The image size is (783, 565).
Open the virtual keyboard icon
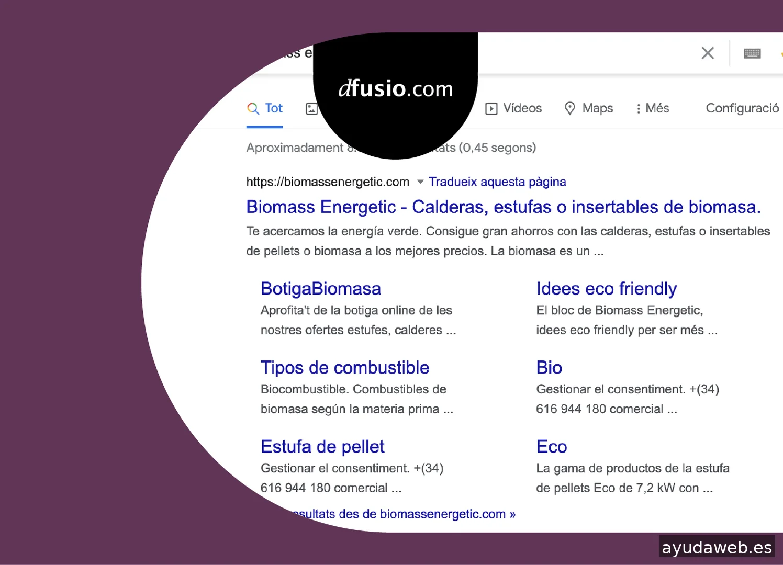752,53
